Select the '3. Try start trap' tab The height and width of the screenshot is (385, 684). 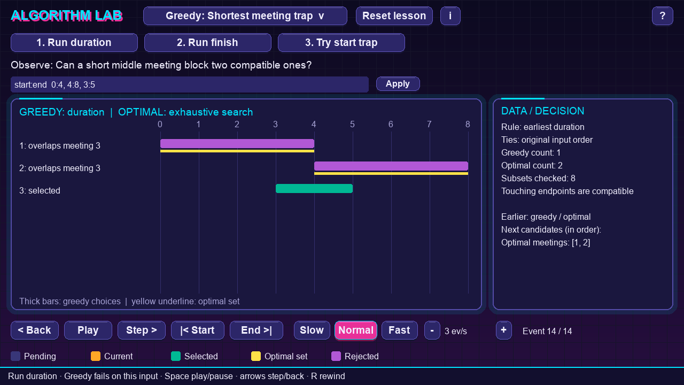(341, 43)
